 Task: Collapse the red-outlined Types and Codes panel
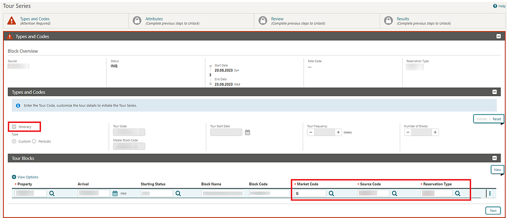coord(499,36)
